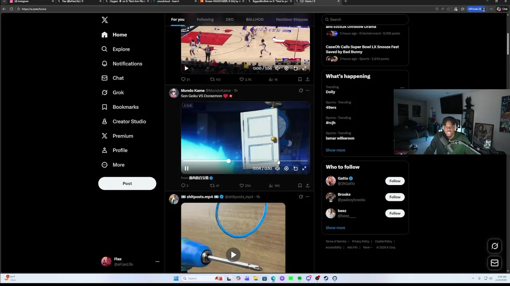Open Mundo Kame profile avatar

(x=174, y=93)
